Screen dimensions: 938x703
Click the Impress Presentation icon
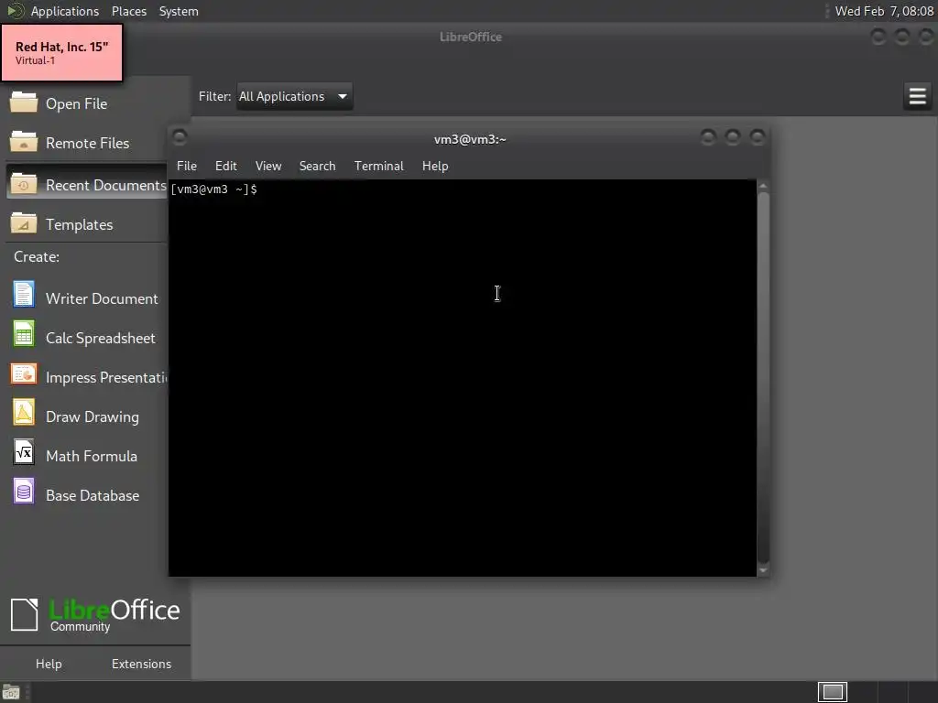pos(23,374)
